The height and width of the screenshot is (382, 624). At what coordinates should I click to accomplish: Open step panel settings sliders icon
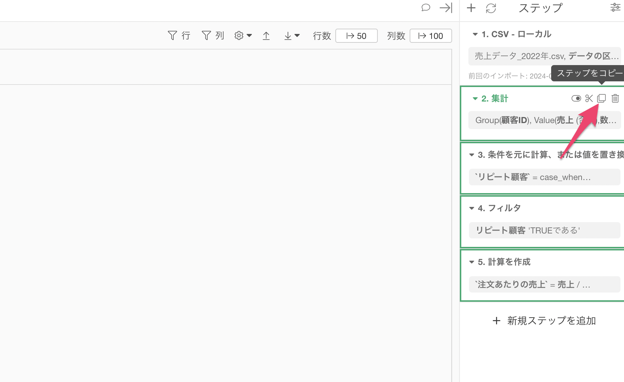click(615, 8)
